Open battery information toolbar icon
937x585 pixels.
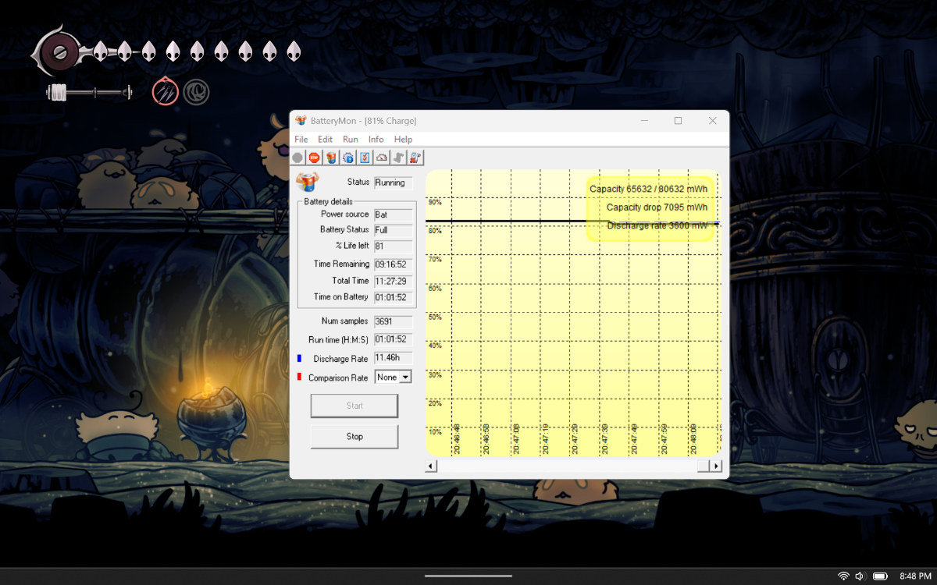331,158
